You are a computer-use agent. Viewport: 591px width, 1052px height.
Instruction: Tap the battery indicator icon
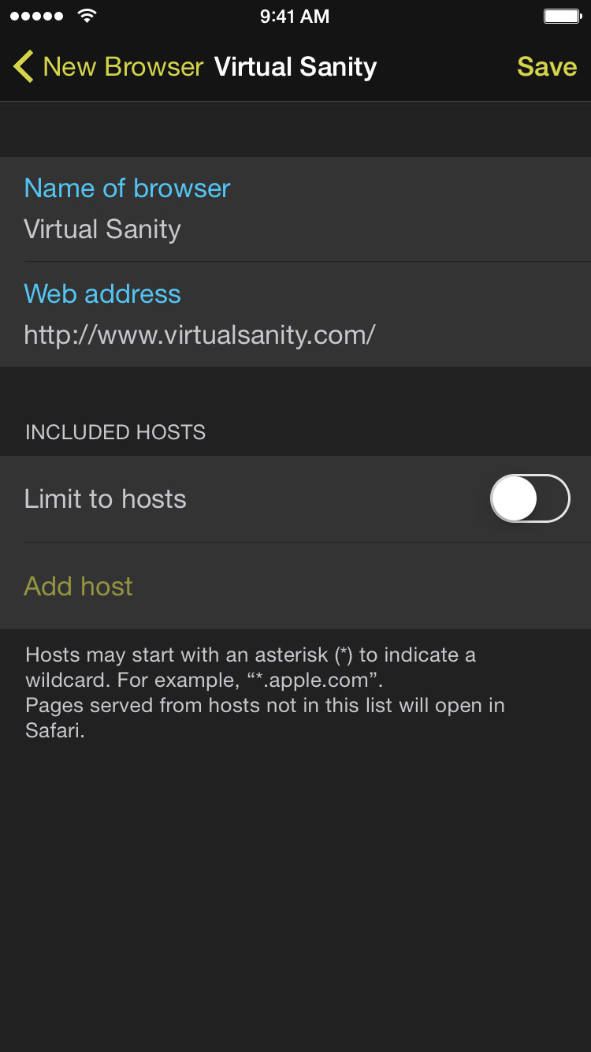(x=563, y=16)
